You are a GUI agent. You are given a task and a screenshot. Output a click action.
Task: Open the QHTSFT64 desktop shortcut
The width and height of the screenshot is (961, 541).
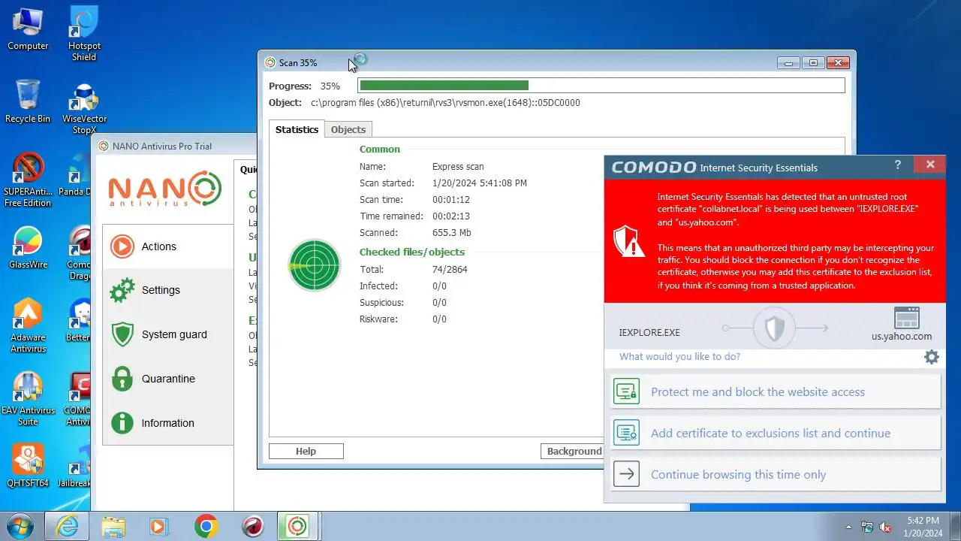point(28,466)
